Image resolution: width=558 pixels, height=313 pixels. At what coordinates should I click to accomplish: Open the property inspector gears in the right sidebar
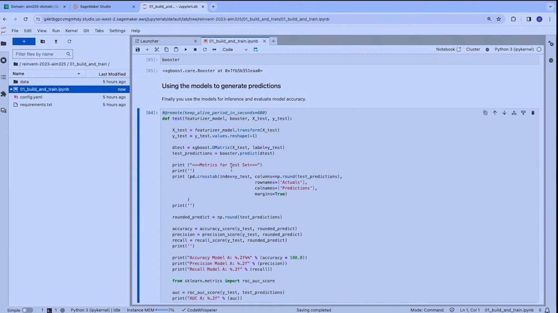(551, 44)
